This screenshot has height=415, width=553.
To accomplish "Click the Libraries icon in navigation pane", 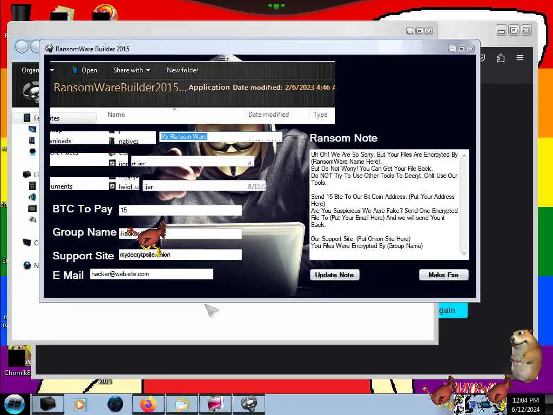I will coord(27,175).
